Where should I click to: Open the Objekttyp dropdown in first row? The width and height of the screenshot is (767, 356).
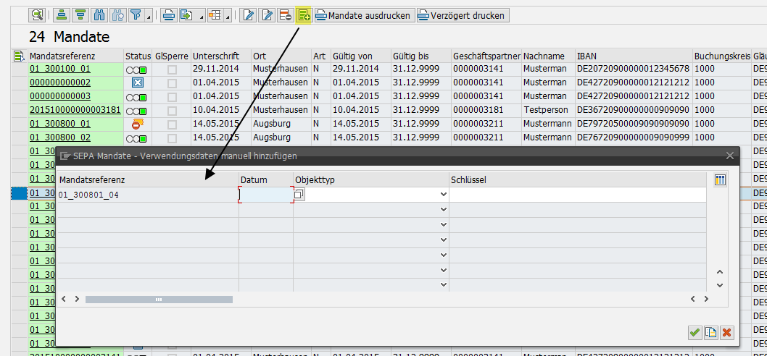coord(443,195)
